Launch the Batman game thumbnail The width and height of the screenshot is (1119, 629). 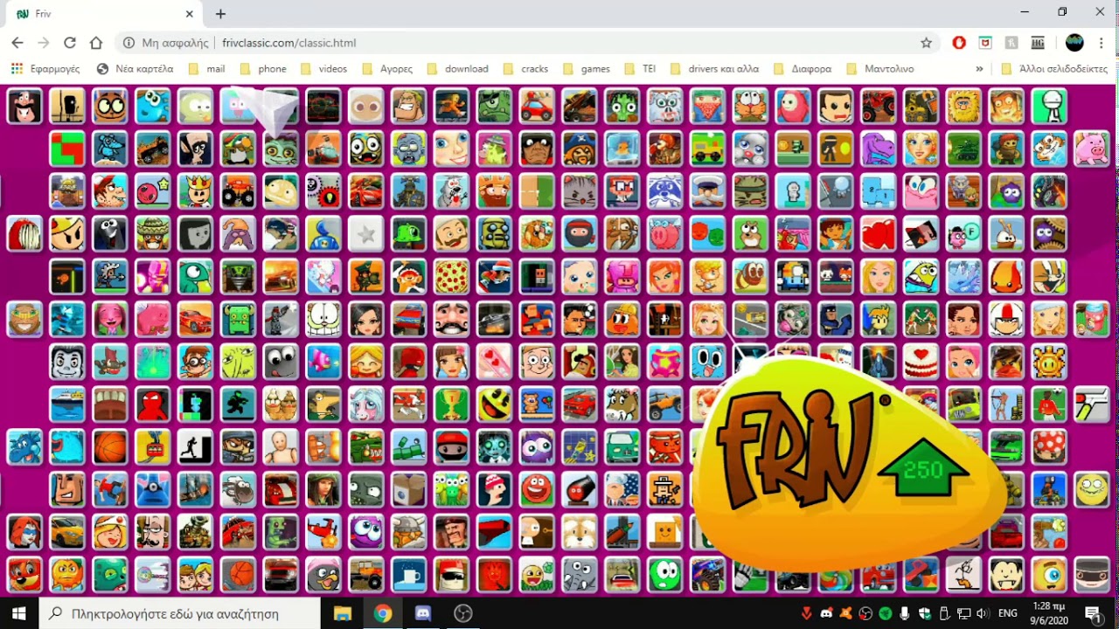[838, 319]
